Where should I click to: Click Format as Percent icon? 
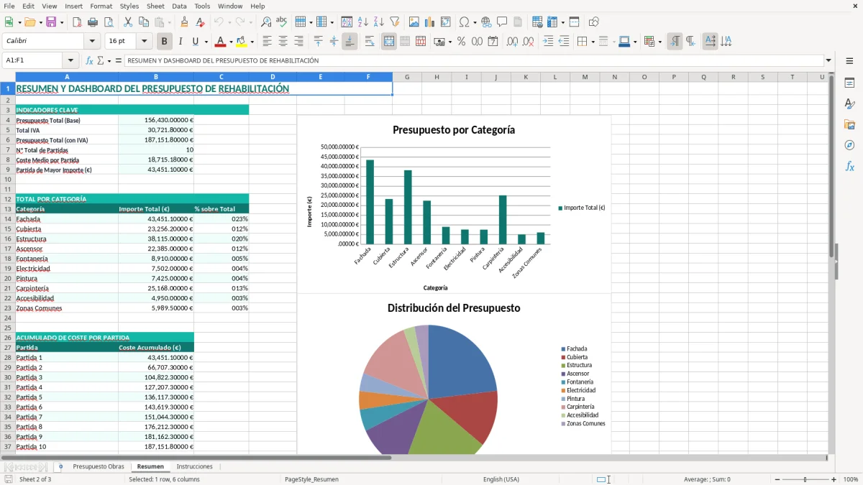[461, 42]
